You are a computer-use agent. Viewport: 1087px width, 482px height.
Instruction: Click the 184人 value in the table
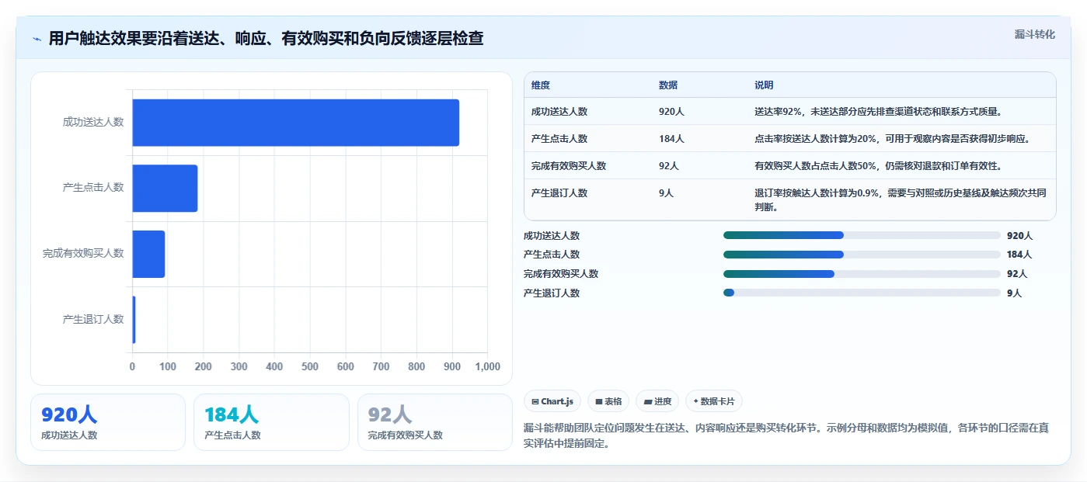click(x=671, y=139)
